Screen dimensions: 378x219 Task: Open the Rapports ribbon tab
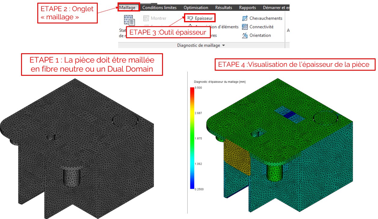[247, 8]
